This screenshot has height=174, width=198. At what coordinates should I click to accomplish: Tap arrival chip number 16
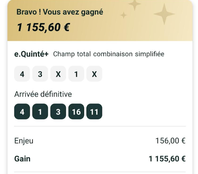coord(76,112)
